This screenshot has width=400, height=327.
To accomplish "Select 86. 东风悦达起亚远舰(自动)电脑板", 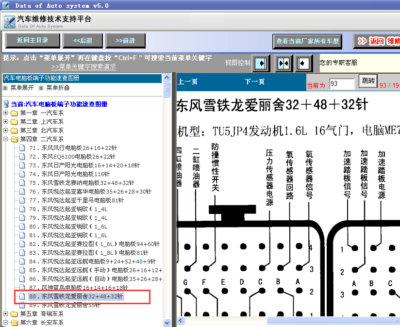I will coord(96,279).
